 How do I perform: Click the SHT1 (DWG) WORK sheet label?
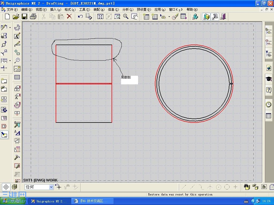[40, 180]
